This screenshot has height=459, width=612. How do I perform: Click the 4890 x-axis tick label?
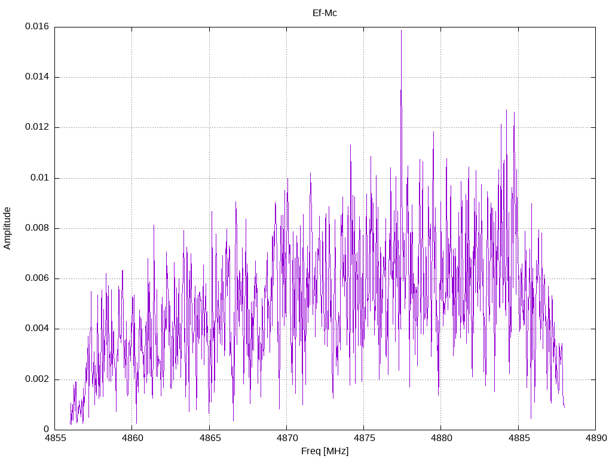pyautogui.click(x=595, y=439)
